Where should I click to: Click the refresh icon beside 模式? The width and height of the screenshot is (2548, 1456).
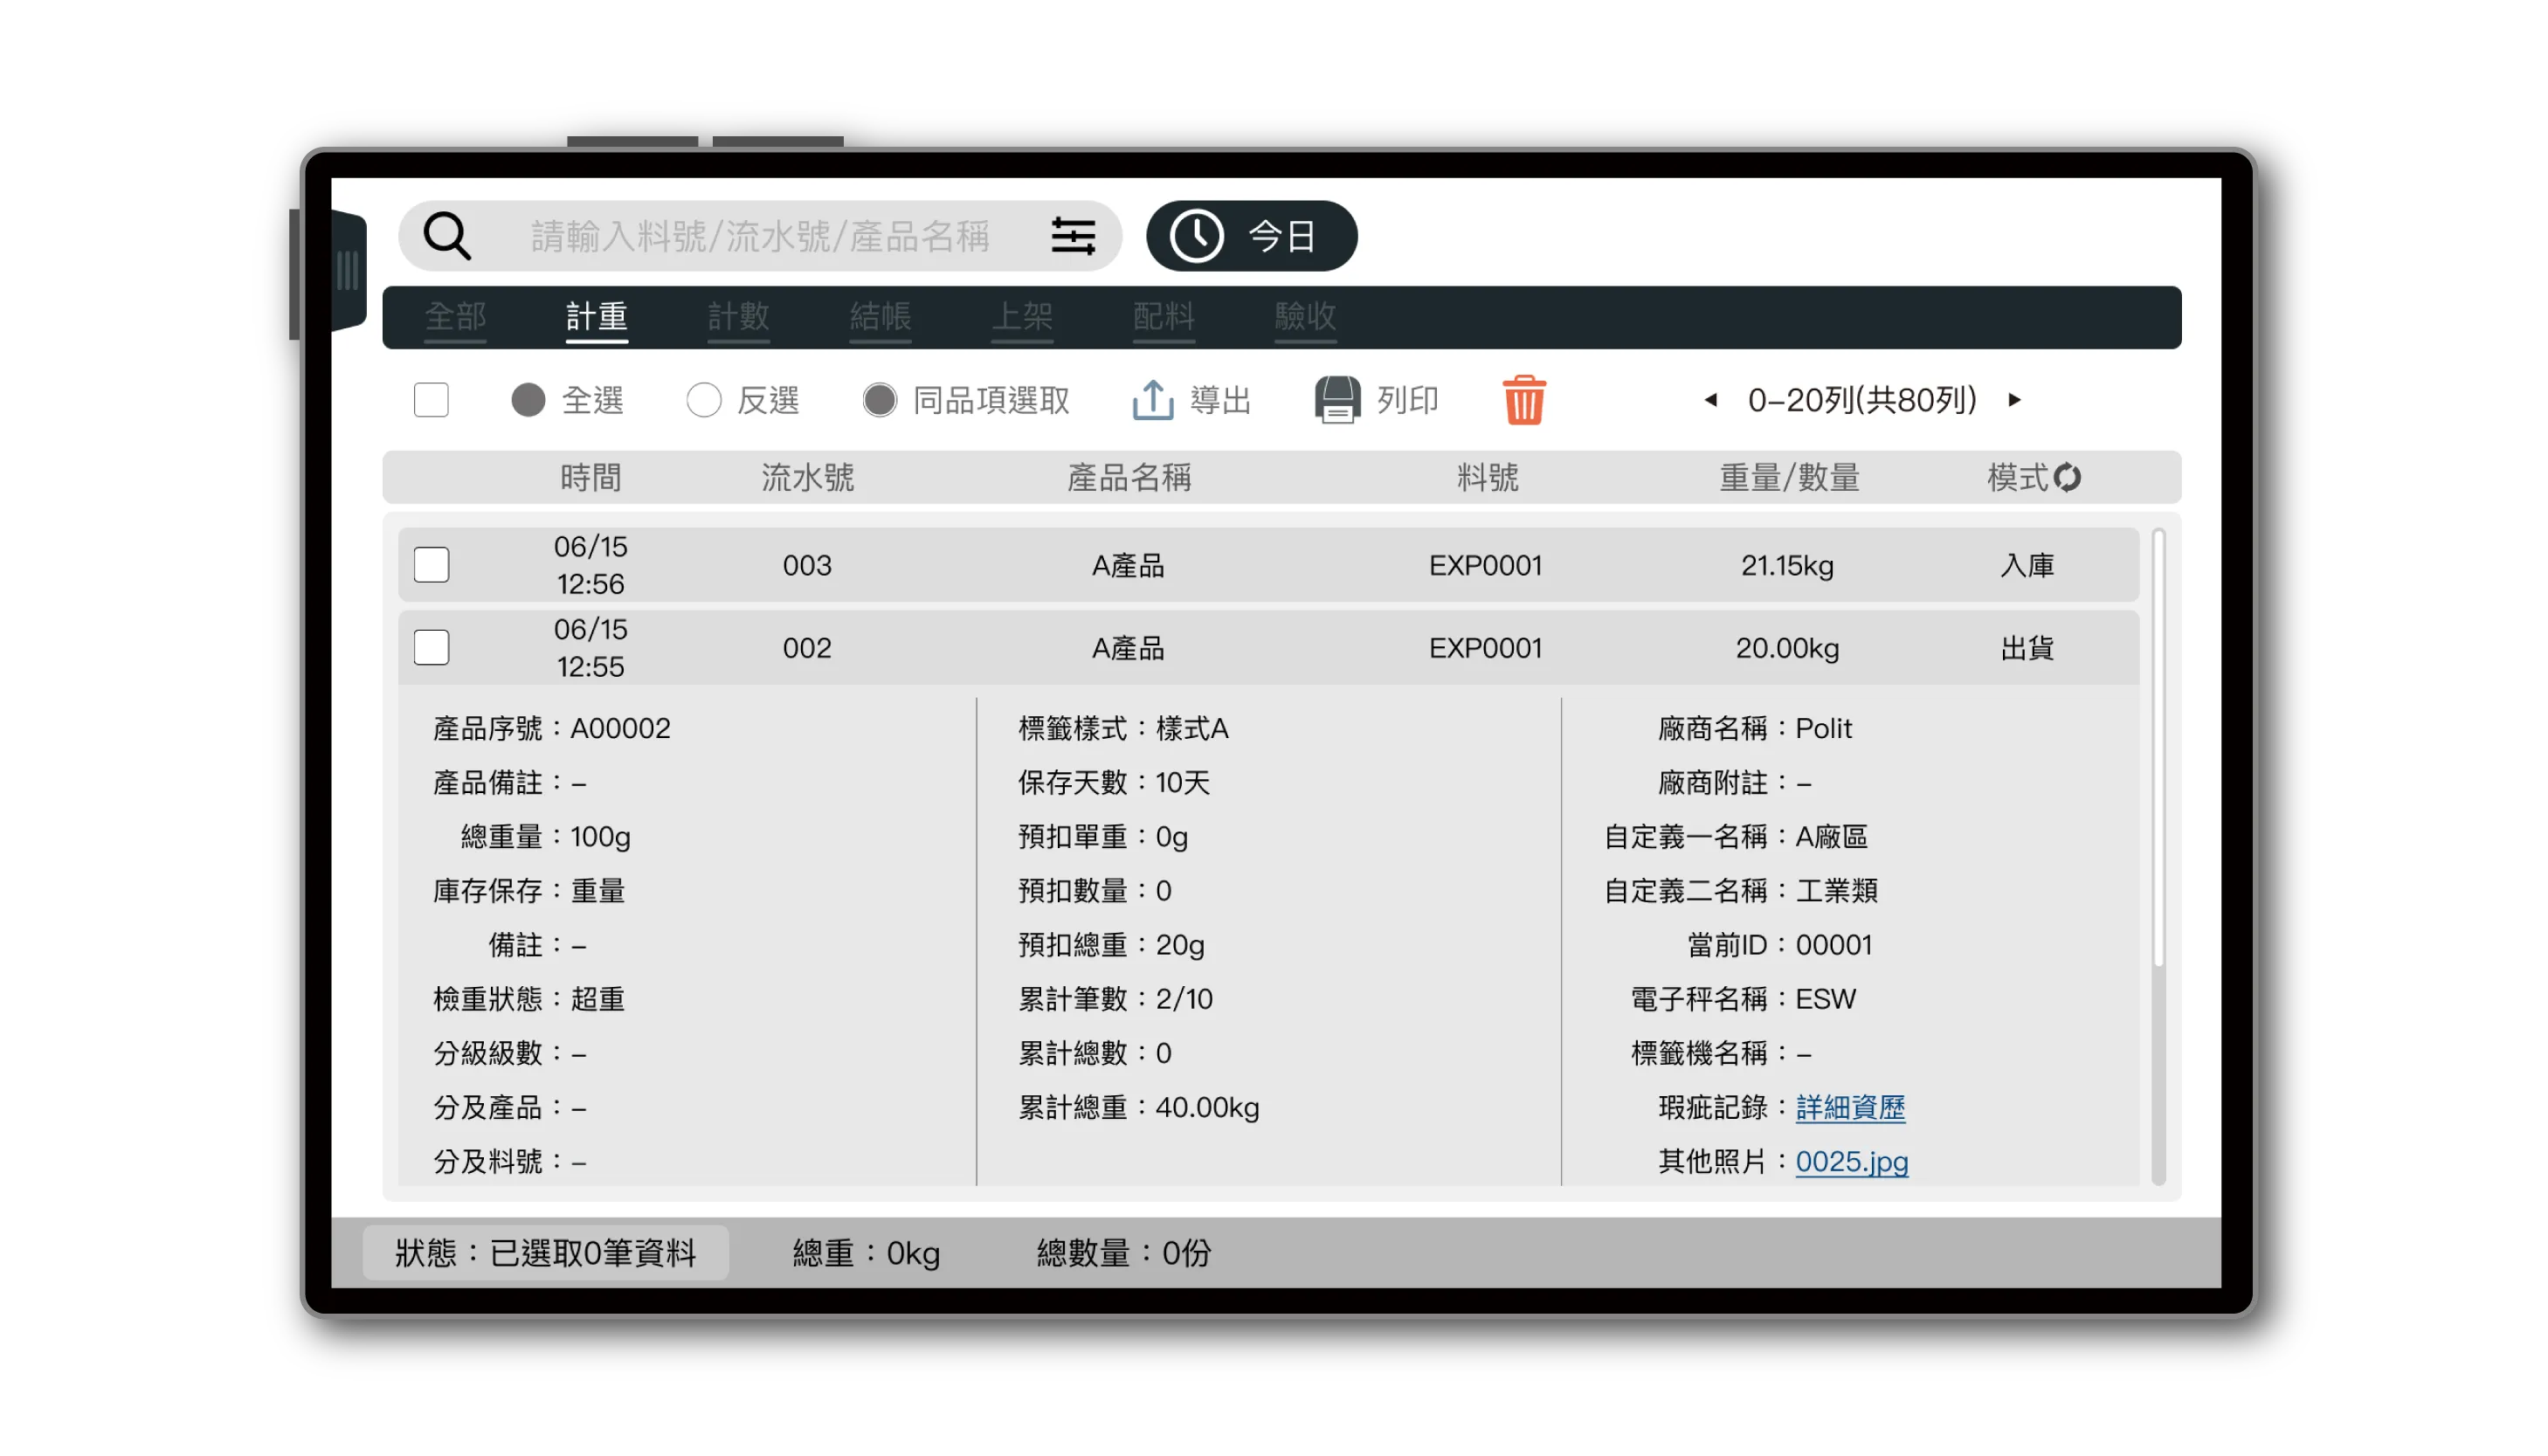(2067, 478)
